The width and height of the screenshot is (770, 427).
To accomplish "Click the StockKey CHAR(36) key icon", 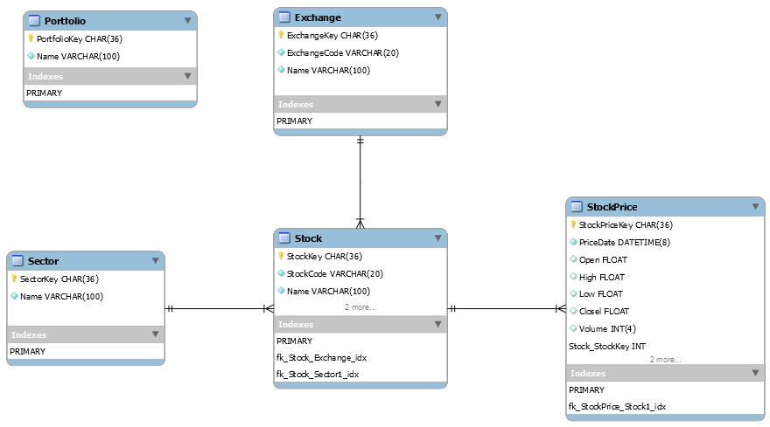I will click(x=281, y=256).
